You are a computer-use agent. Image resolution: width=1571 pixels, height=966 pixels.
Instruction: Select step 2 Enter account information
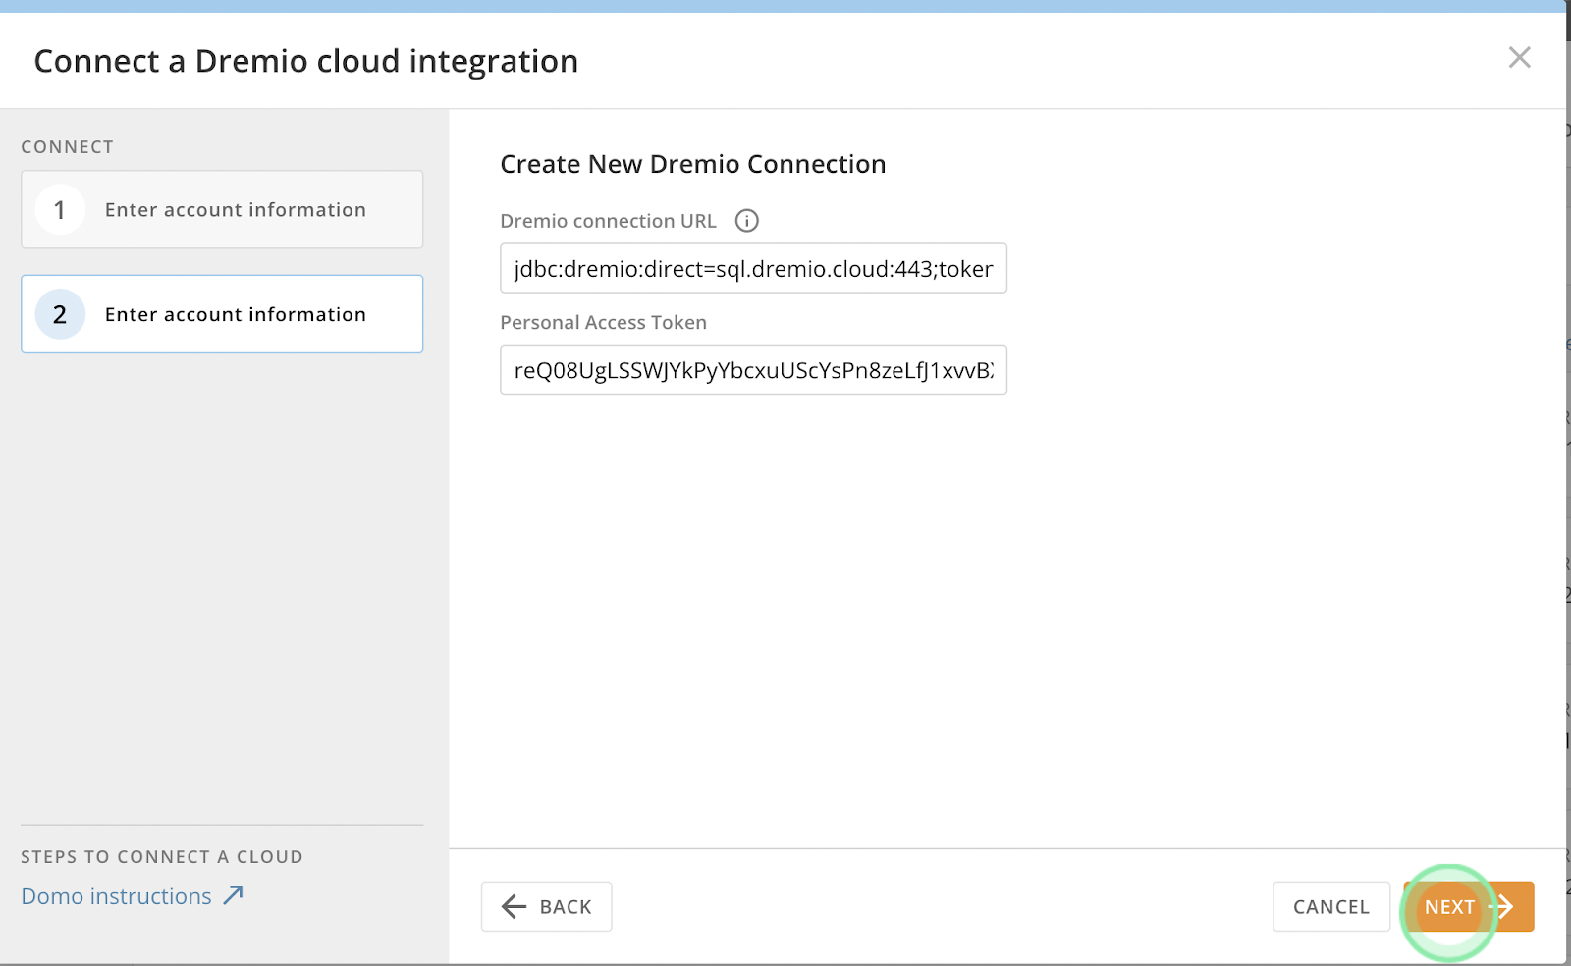click(x=222, y=314)
